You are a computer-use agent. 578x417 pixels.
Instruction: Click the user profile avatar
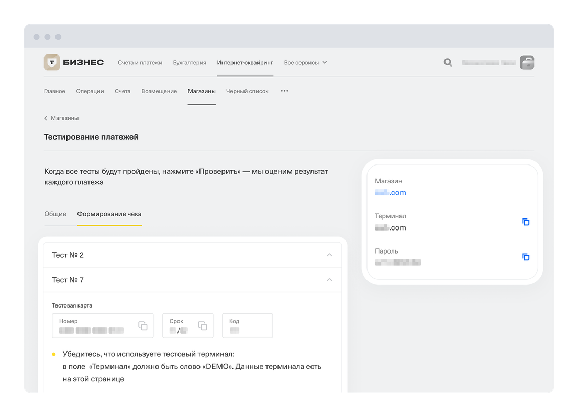527,62
